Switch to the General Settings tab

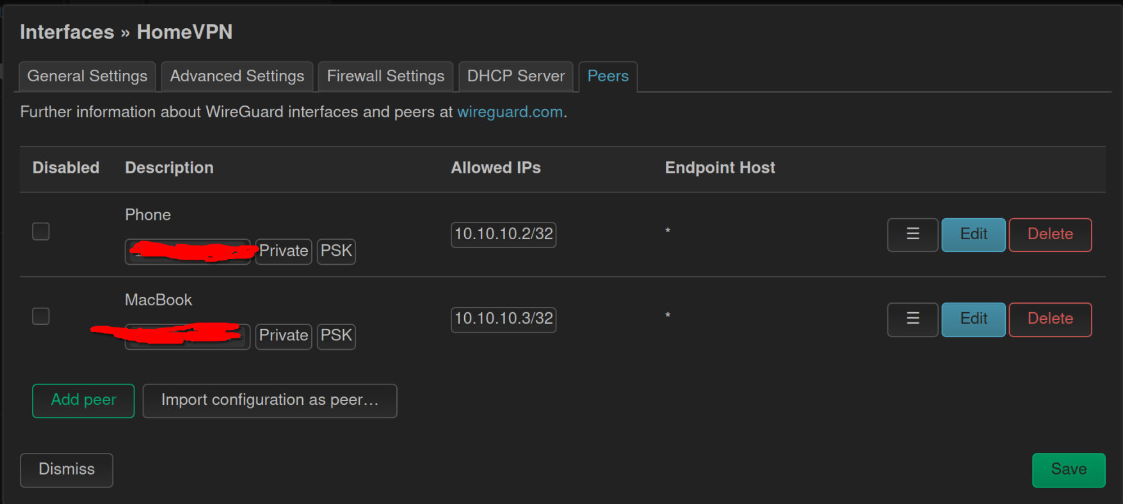87,76
